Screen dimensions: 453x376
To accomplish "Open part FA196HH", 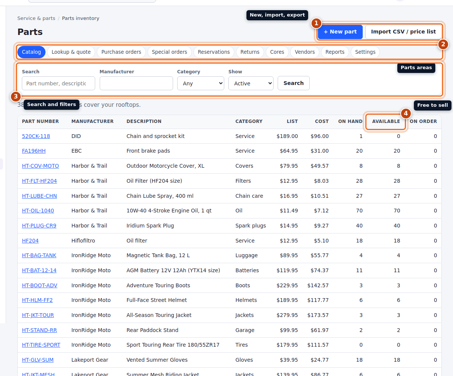I will pyautogui.click(x=34, y=151).
